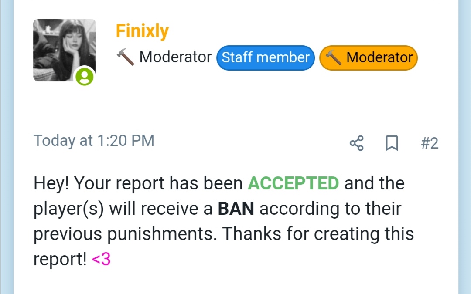The height and width of the screenshot is (294, 471).
Task: Click the 'player(s)' word in the message
Action: point(68,209)
